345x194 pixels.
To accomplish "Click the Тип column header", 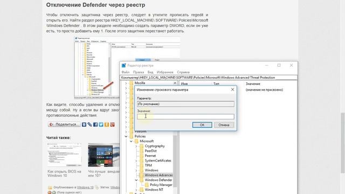I will (216, 84).
